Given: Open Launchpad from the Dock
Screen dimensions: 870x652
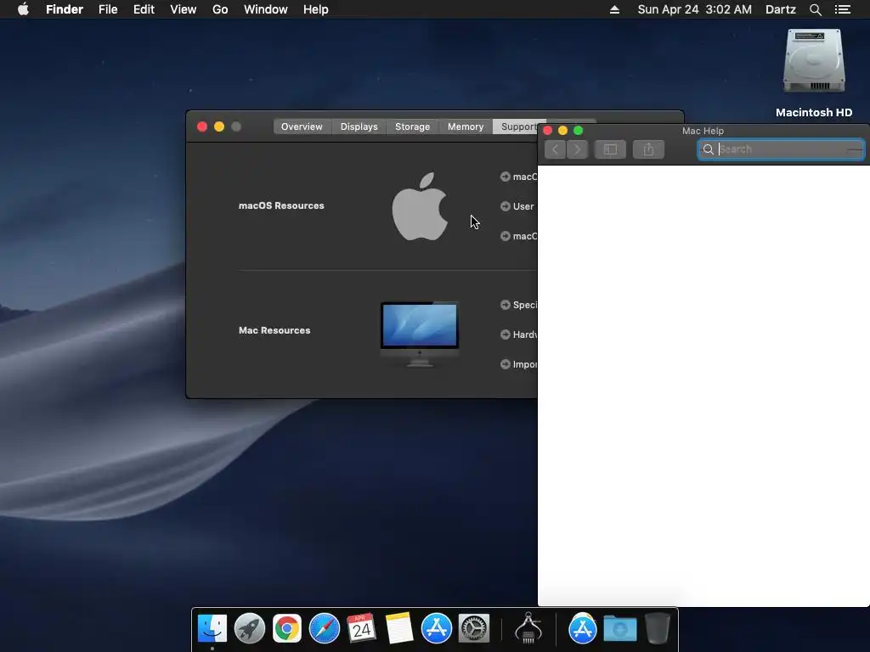Looking at the screenshot, I should click(250, 629).
